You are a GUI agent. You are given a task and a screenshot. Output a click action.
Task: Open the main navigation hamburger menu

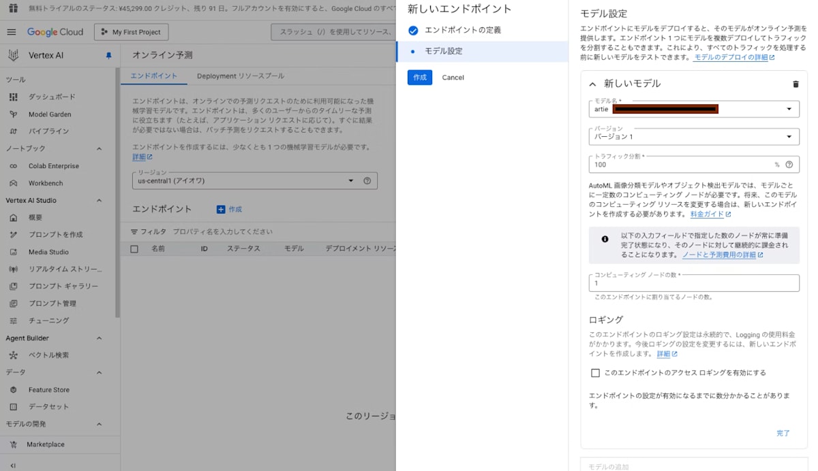pos(12,32)
